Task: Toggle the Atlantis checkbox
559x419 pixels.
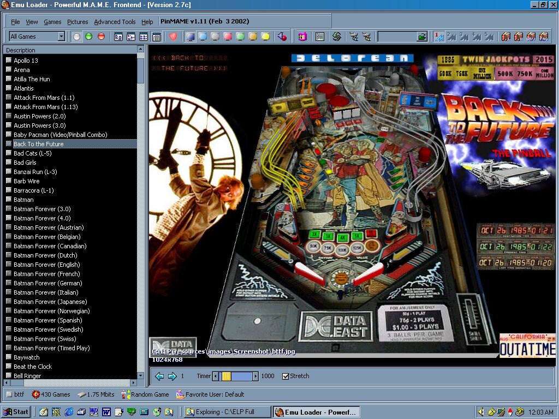Action: coord(9,88)
